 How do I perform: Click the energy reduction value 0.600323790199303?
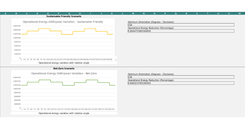[181, 83]
